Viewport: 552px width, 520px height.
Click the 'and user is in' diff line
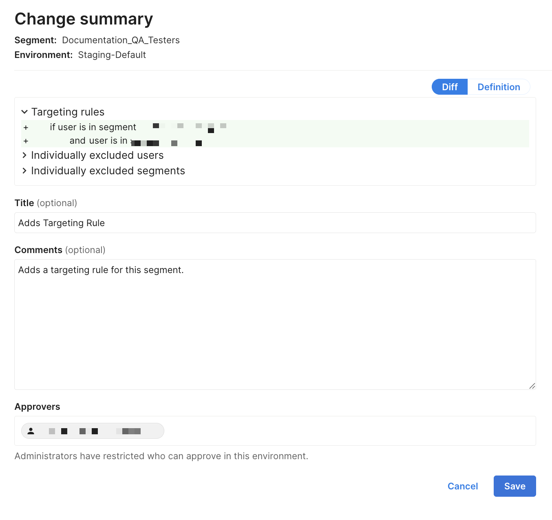coord(98,141)
